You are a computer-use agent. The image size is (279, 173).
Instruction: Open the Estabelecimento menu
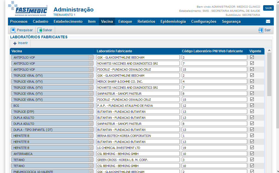68,22
